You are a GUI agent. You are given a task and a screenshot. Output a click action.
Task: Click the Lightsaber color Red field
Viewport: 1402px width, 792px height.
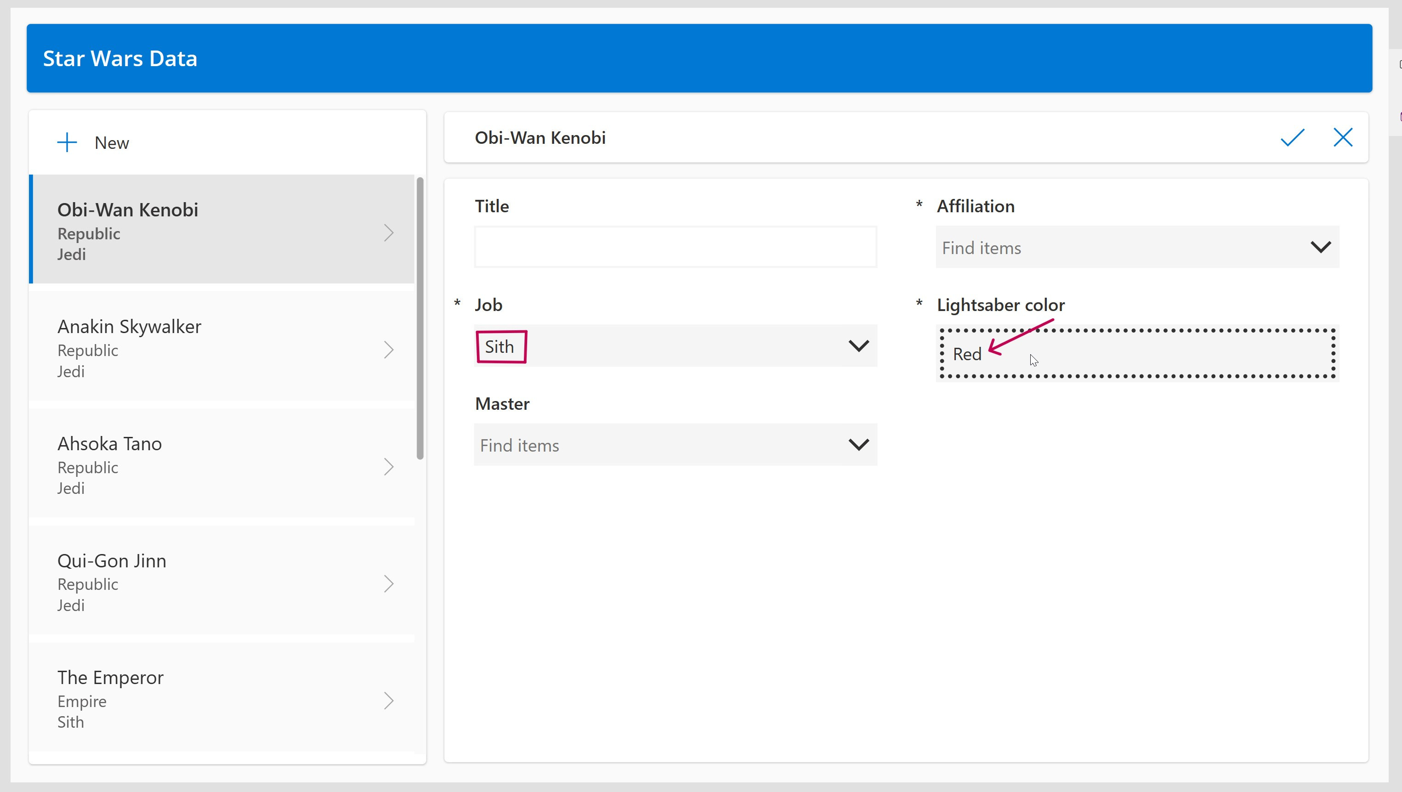tap(1137, 354)
